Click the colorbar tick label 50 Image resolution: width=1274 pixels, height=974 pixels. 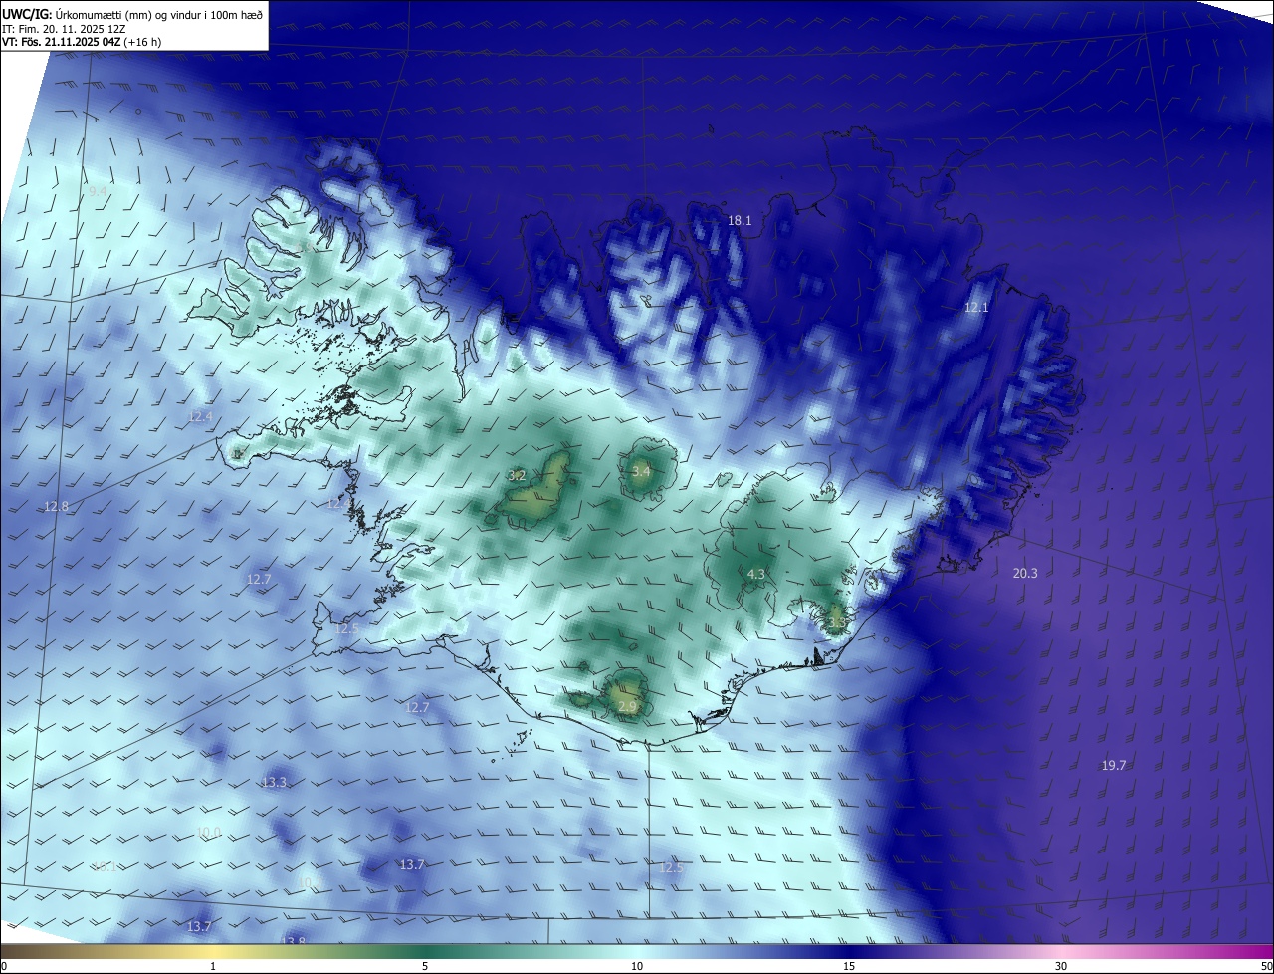1266,966
